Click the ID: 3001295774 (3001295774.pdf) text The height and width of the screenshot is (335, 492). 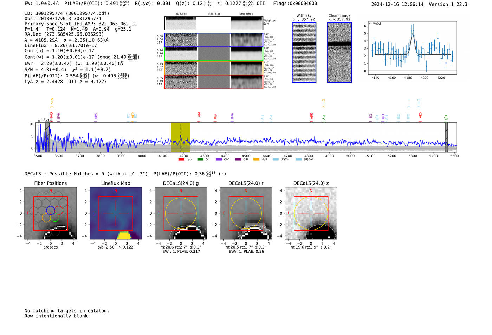[67, 13]
